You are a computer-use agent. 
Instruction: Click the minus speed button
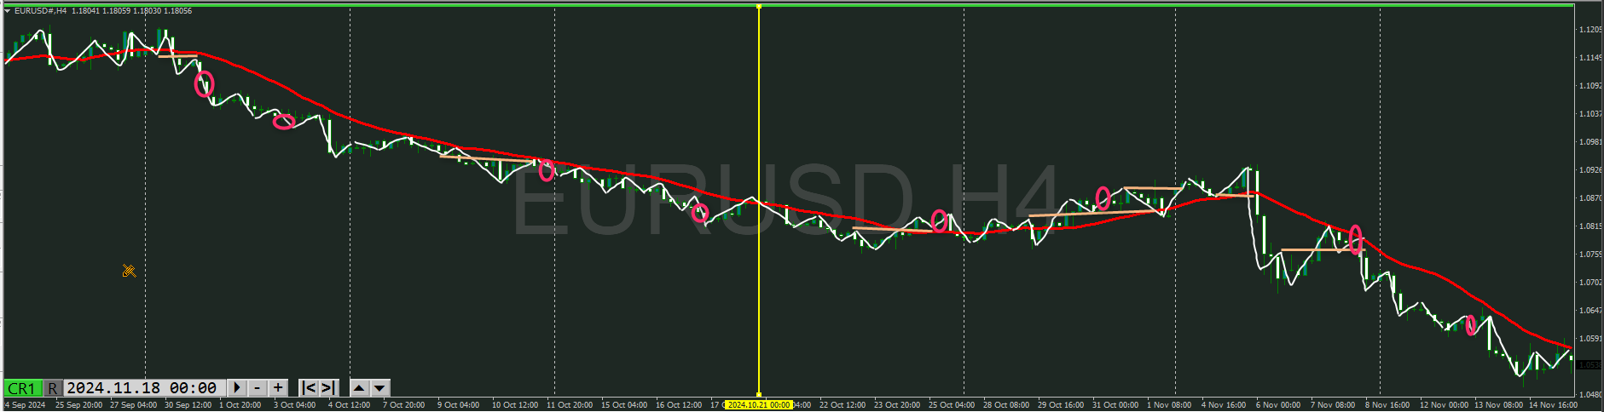coord(258,388)
